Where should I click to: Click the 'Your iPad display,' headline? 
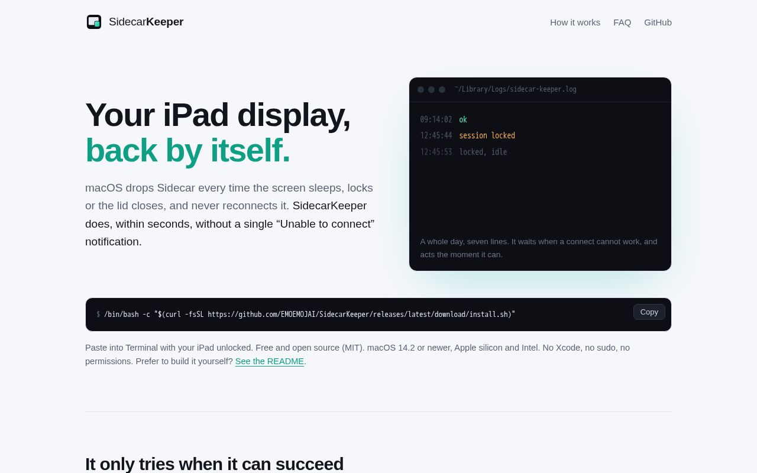point(218,115)
